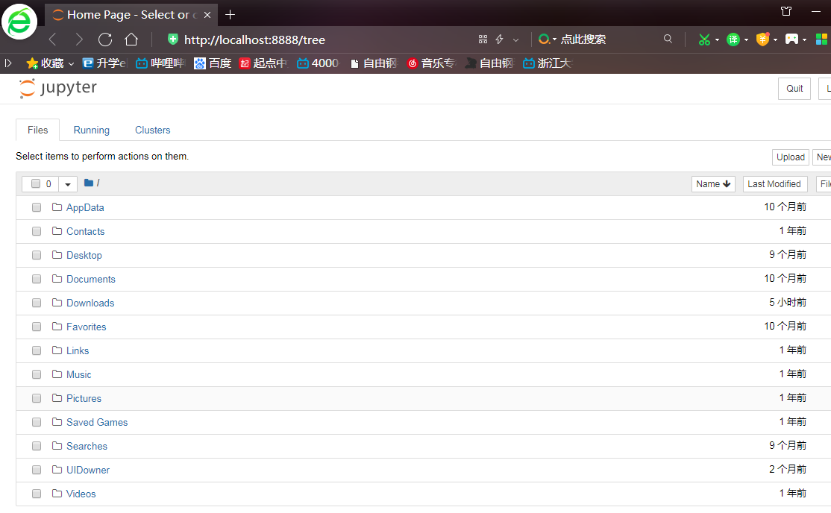Click the colorful grid apps icon
Screen dimensions: 831x513
click(x=821, y=40)
